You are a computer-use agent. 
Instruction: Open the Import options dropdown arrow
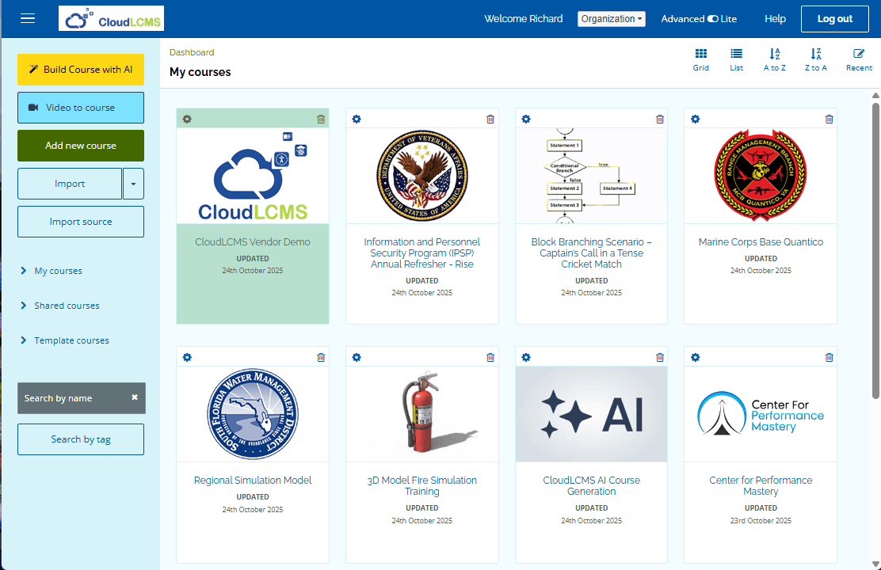[x=132, y=183]
